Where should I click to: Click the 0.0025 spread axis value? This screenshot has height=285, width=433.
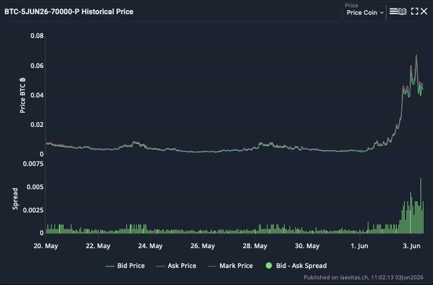[33, 210]
